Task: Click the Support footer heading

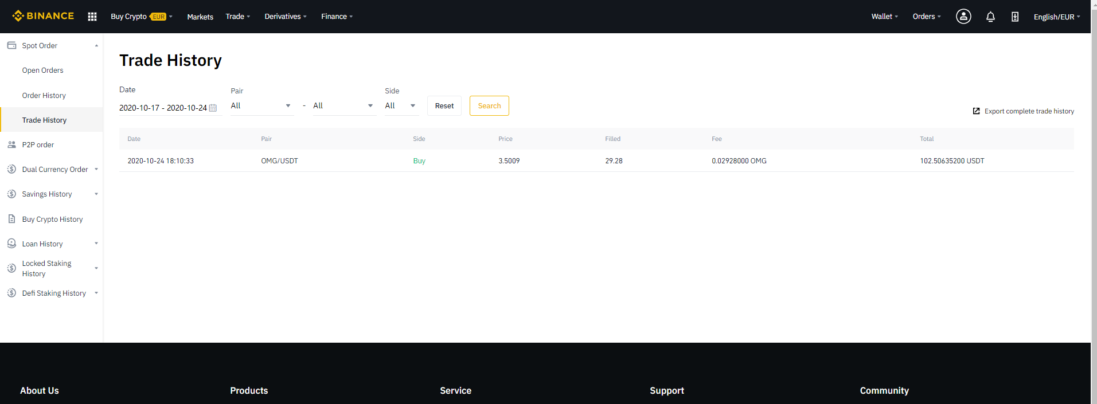Action: pos(667,391)
